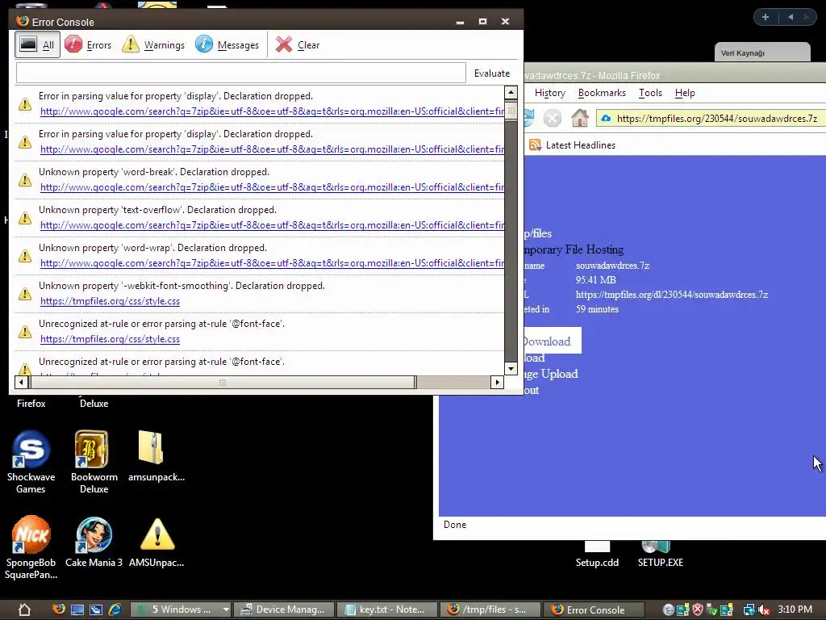Focus the code evaluation input field
Image resolution: width=826 pixels, height=620 pixels.
(x=240, y=73)
